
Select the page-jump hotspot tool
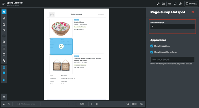pyautogui.click(x=4, y=25)
